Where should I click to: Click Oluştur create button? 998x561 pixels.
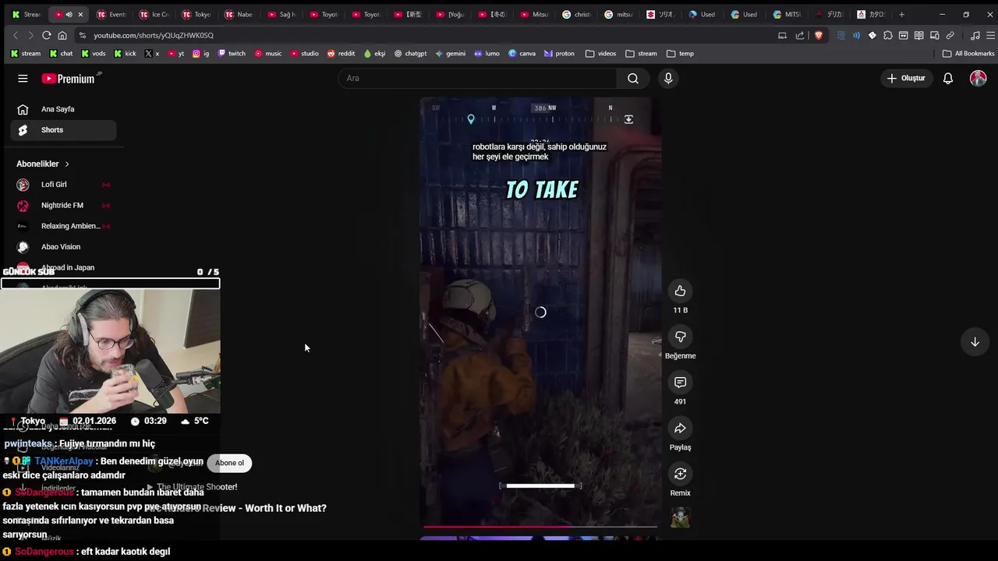tap(906, 78)
